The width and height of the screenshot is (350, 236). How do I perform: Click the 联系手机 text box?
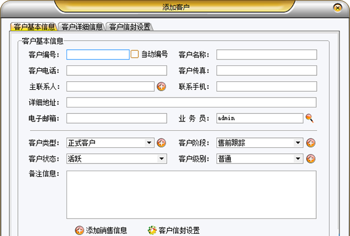[267, 86]
